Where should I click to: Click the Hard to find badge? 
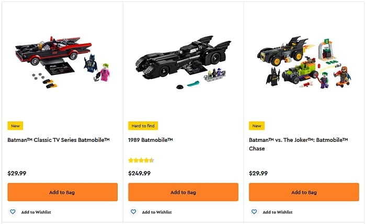143,126
